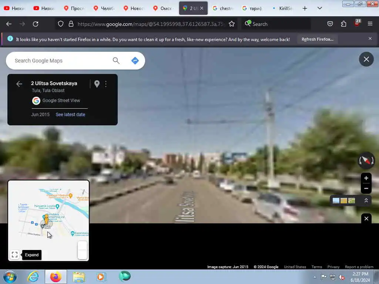Close Street View with the round X button

coord(366,59)
